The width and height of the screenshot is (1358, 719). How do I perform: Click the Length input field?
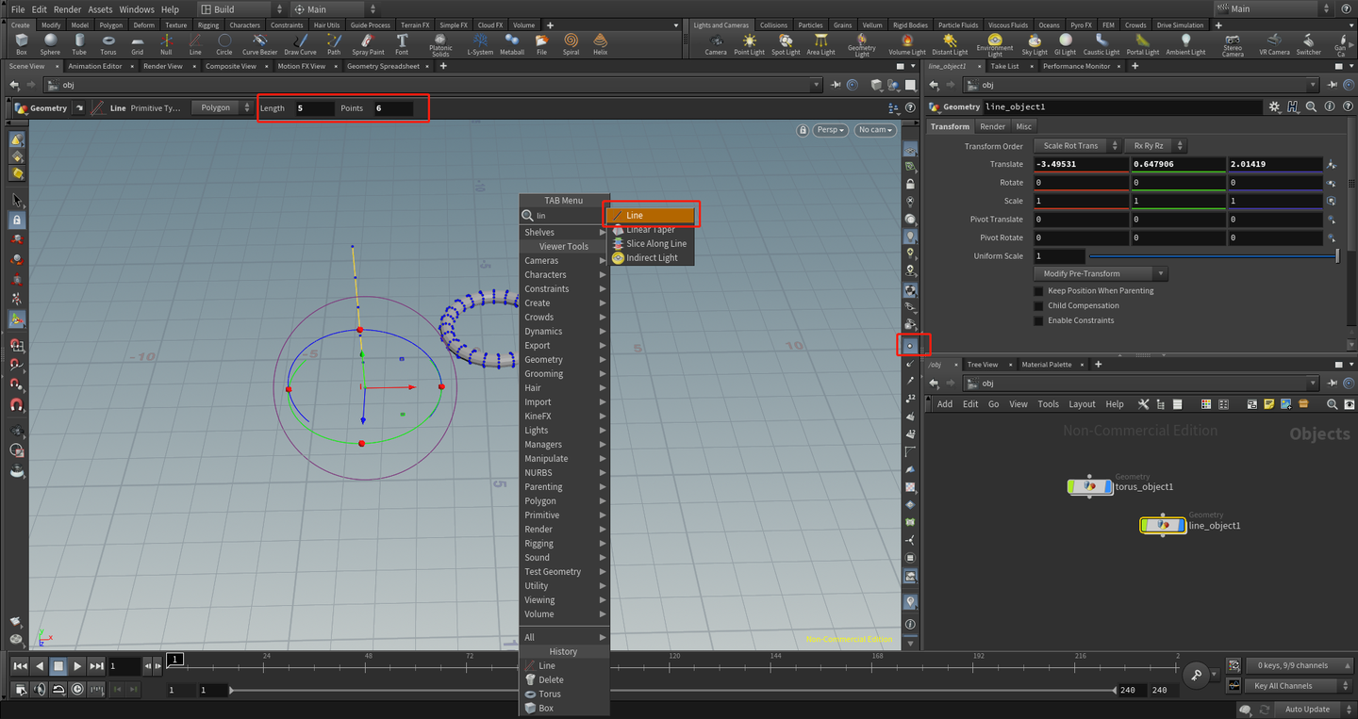(314, 108)
